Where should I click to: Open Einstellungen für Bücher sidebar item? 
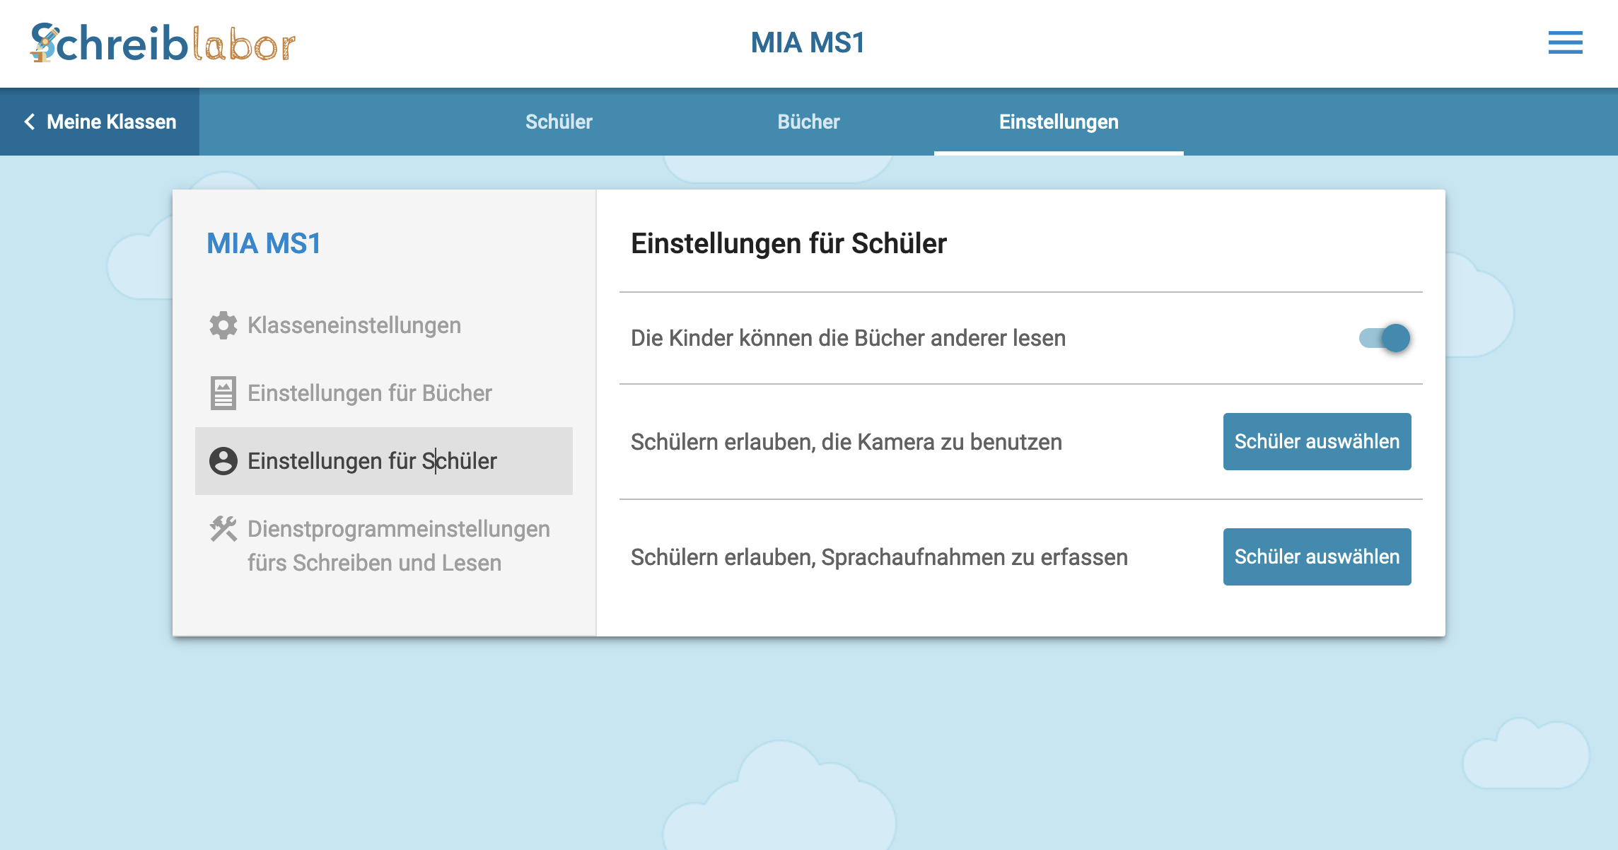pyautogui.click(x=369, y=393)
